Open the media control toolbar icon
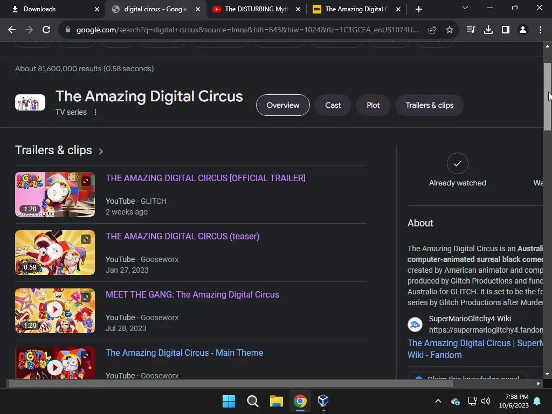The image size is (552, 414). pyautogui.click(x=471, y=30)
